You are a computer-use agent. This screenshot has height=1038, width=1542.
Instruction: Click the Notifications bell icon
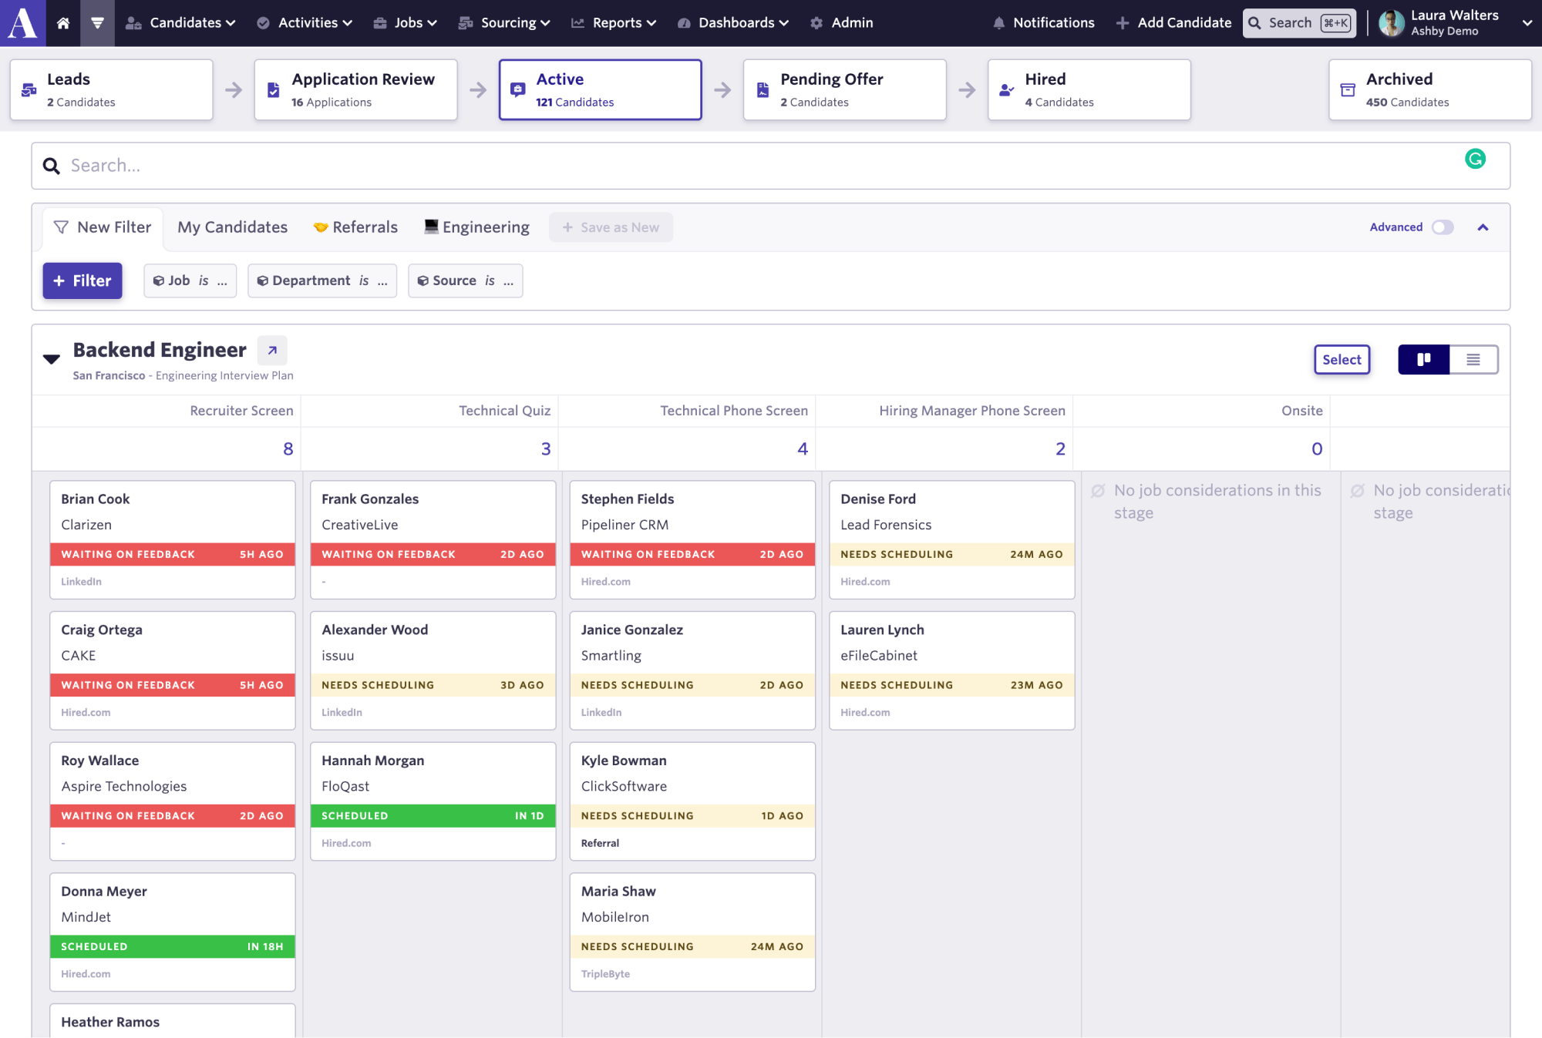pyautogui.click(x=998, y=23)
